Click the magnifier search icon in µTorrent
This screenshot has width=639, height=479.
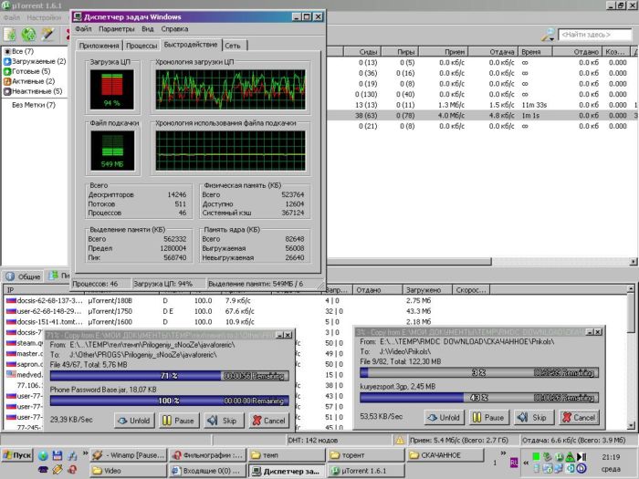coord(548,35)
